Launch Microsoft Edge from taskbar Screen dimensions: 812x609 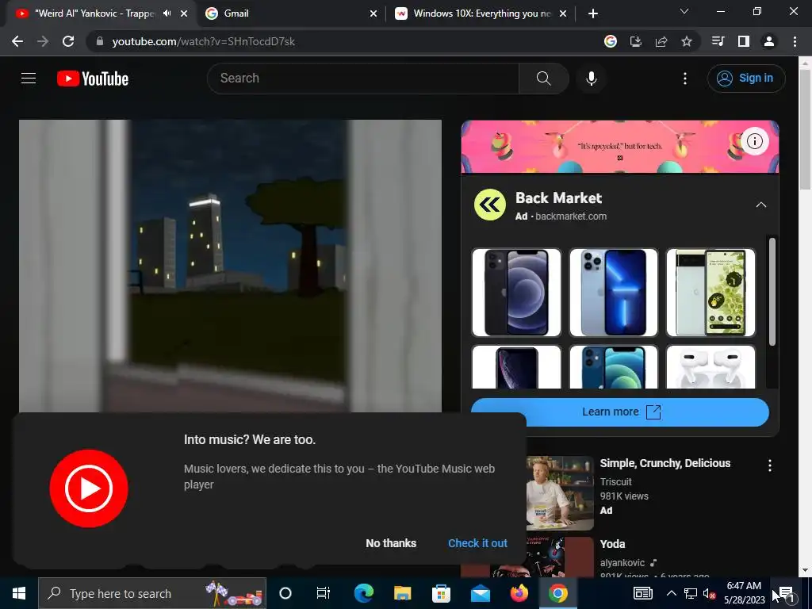pyautogui.click(x=363, y=593)
